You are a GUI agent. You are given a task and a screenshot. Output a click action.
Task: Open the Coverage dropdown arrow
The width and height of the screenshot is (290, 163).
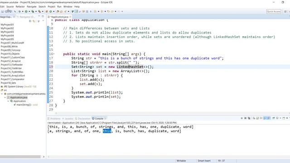(36, 11)
